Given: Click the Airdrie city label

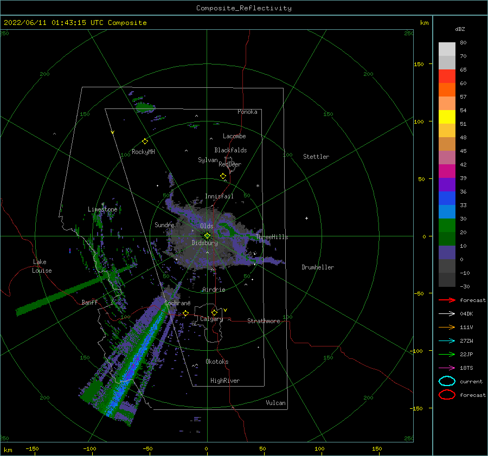Looking at the screenshot, I should 214,290.
